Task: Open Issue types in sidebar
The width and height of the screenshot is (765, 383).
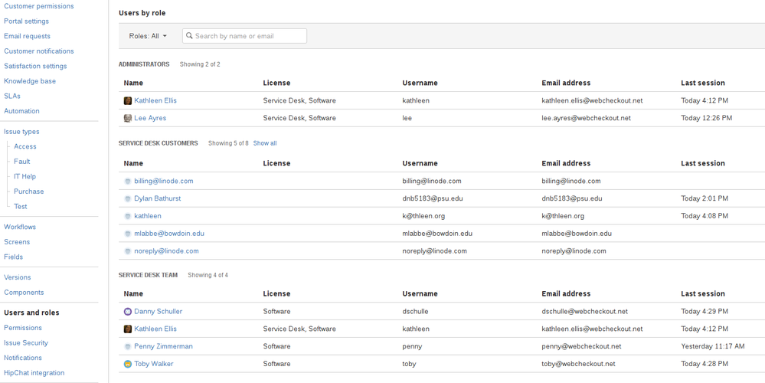Action: (x=21, y=132)
